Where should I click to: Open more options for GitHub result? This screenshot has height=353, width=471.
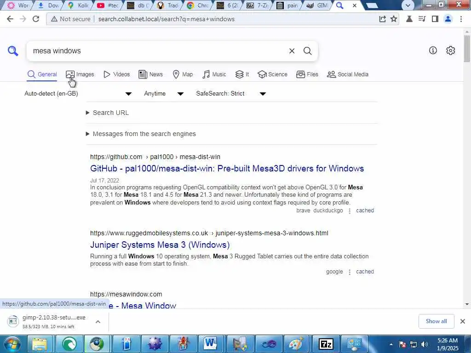click(x=350, y=211)
